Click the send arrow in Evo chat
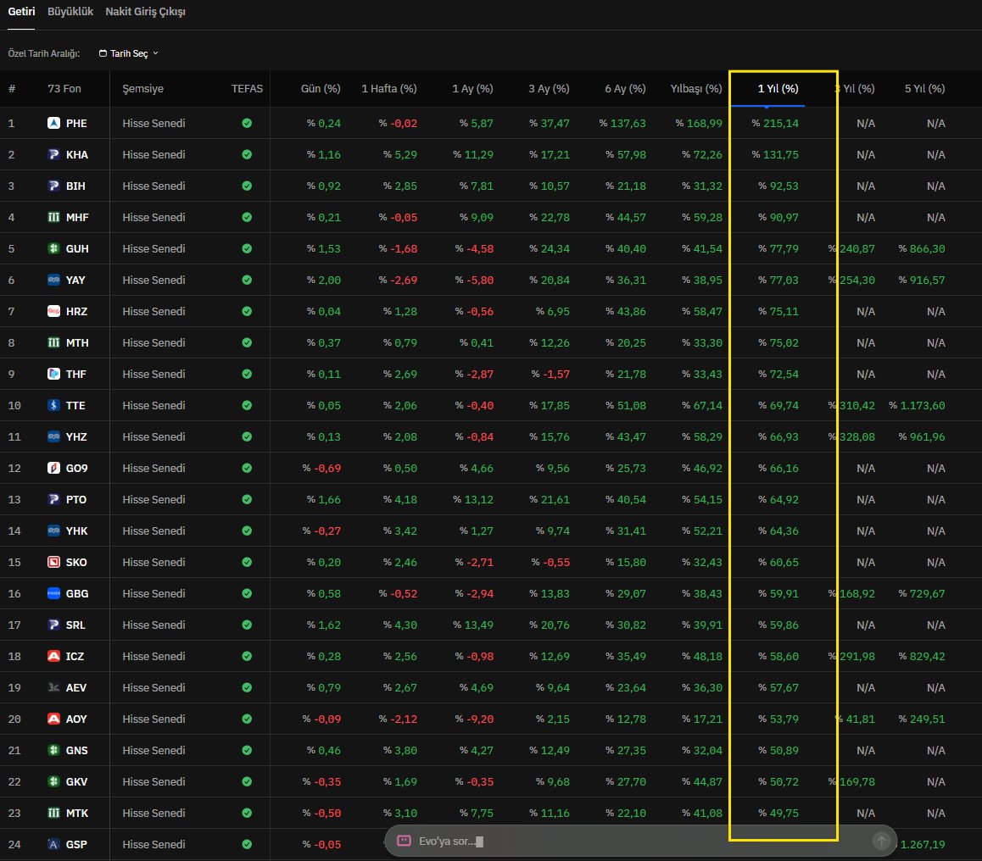982x861 pixels. (881, 841)
